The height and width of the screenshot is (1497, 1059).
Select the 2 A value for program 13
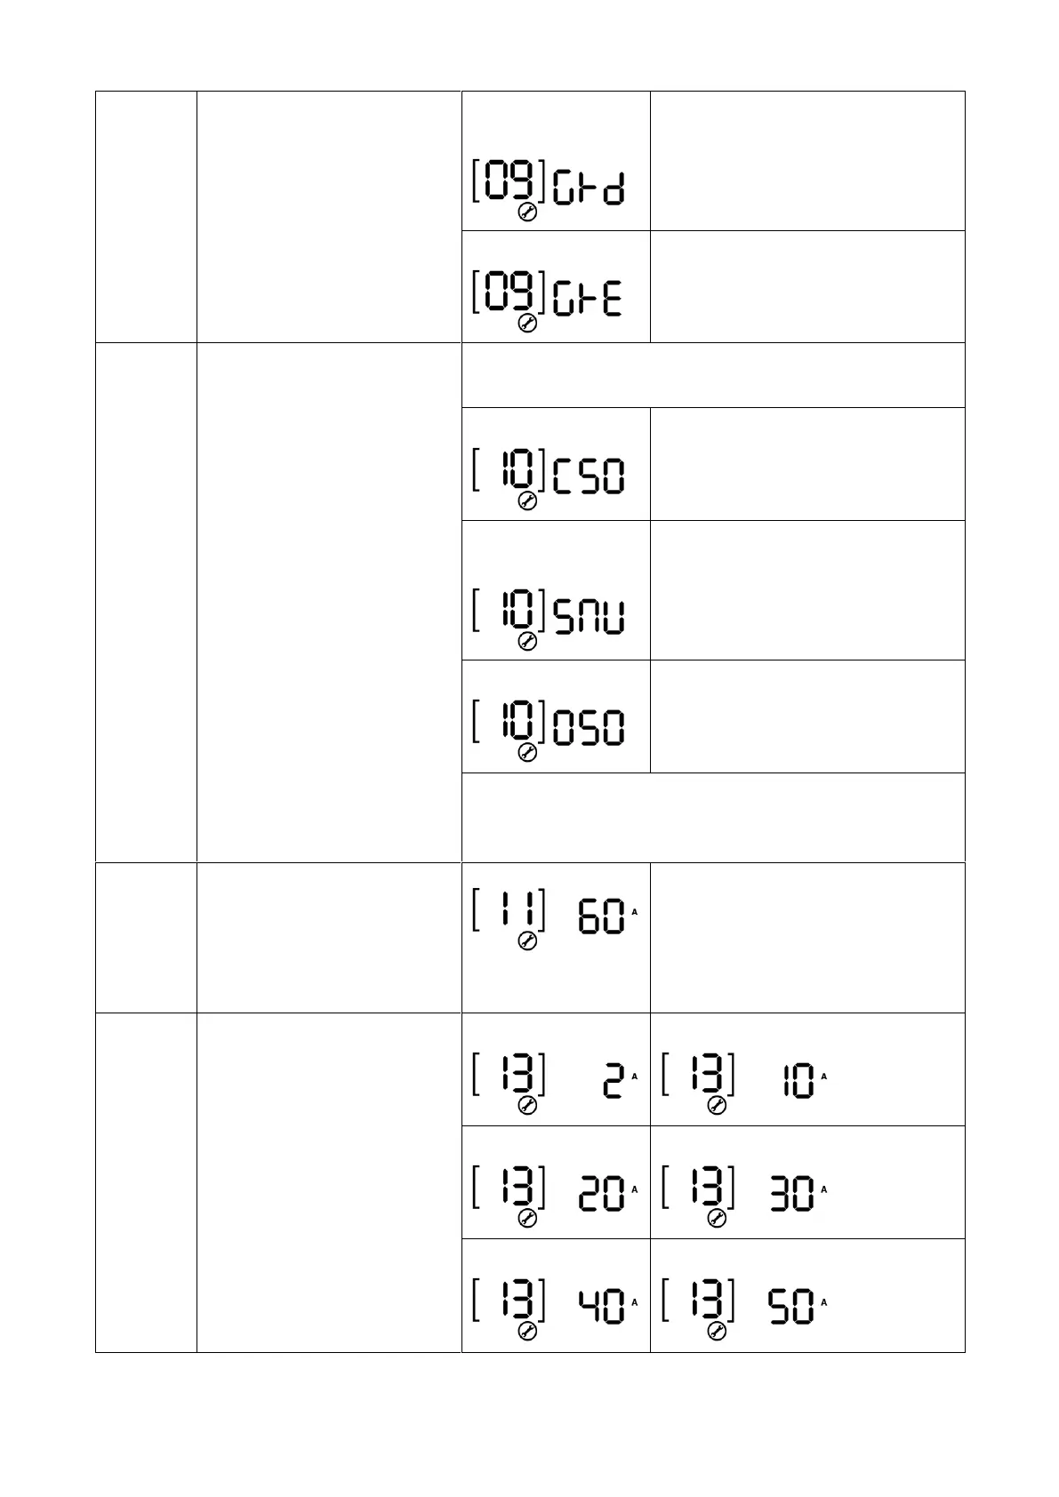pyautogui.click(x=614, y=1081)
